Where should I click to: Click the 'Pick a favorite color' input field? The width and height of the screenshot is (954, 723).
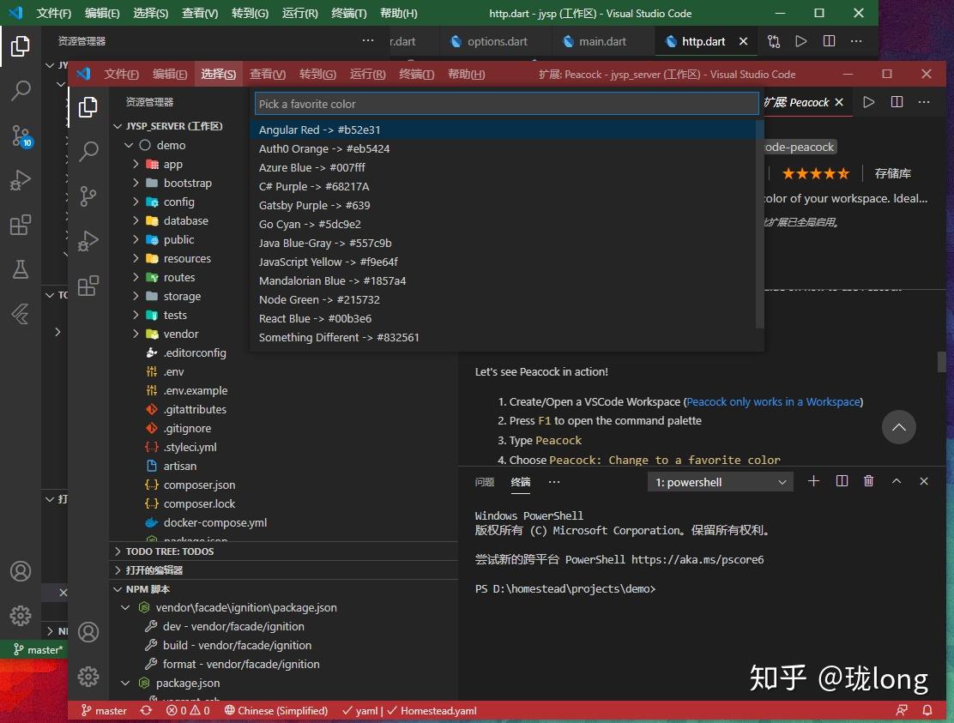pyautogui.click(x=506, y=103)
